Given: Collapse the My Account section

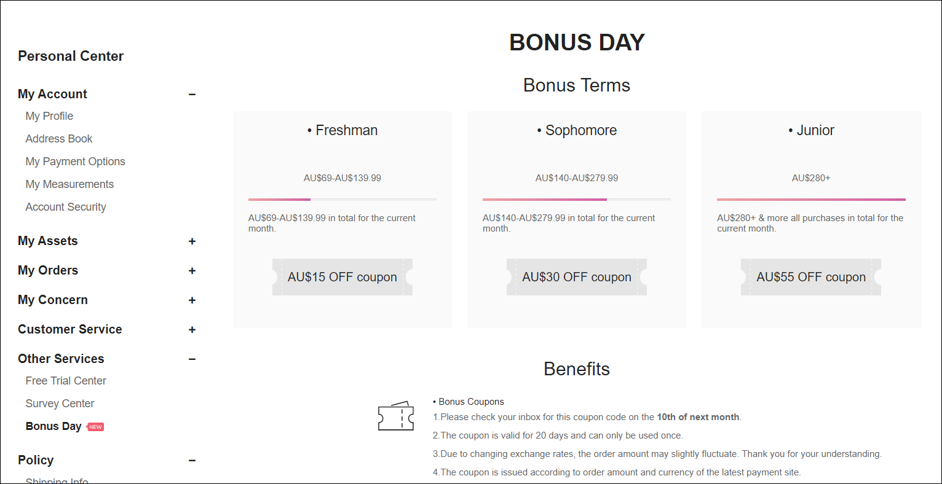Looking at the screenshot, I should coord(192,95).
